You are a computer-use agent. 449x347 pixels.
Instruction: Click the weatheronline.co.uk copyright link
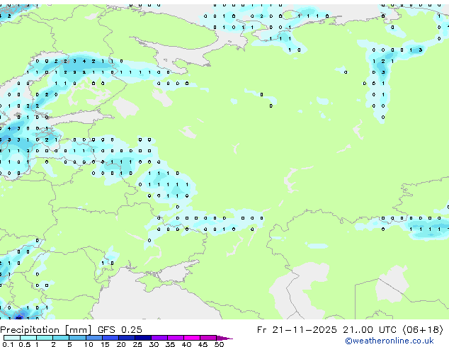coord(390,341)
